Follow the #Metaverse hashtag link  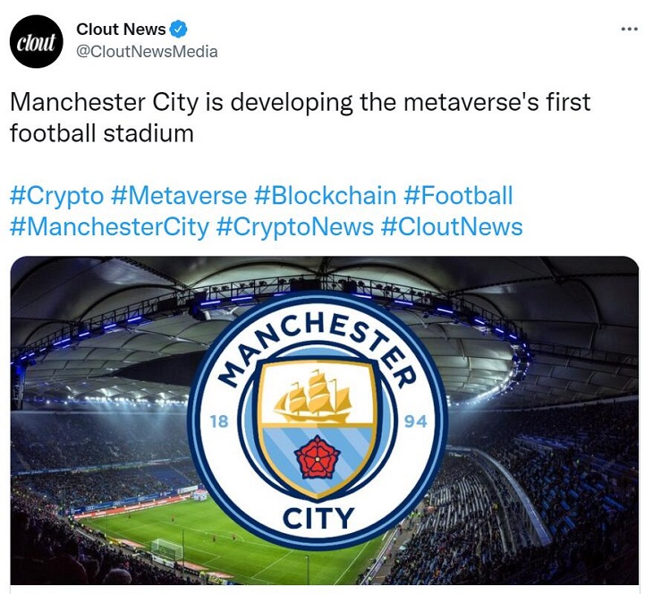click(181, 196)
